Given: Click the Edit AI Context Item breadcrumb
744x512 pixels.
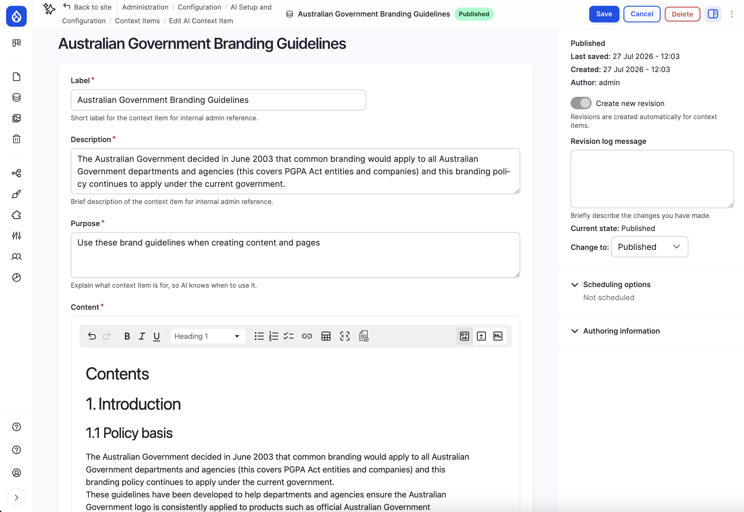Looking at the screenshot, I should tap(201, 21).
